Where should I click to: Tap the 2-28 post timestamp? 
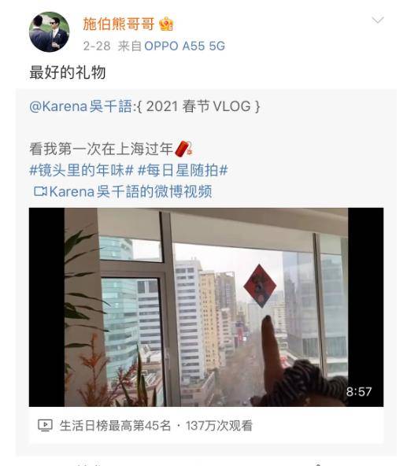97,46
